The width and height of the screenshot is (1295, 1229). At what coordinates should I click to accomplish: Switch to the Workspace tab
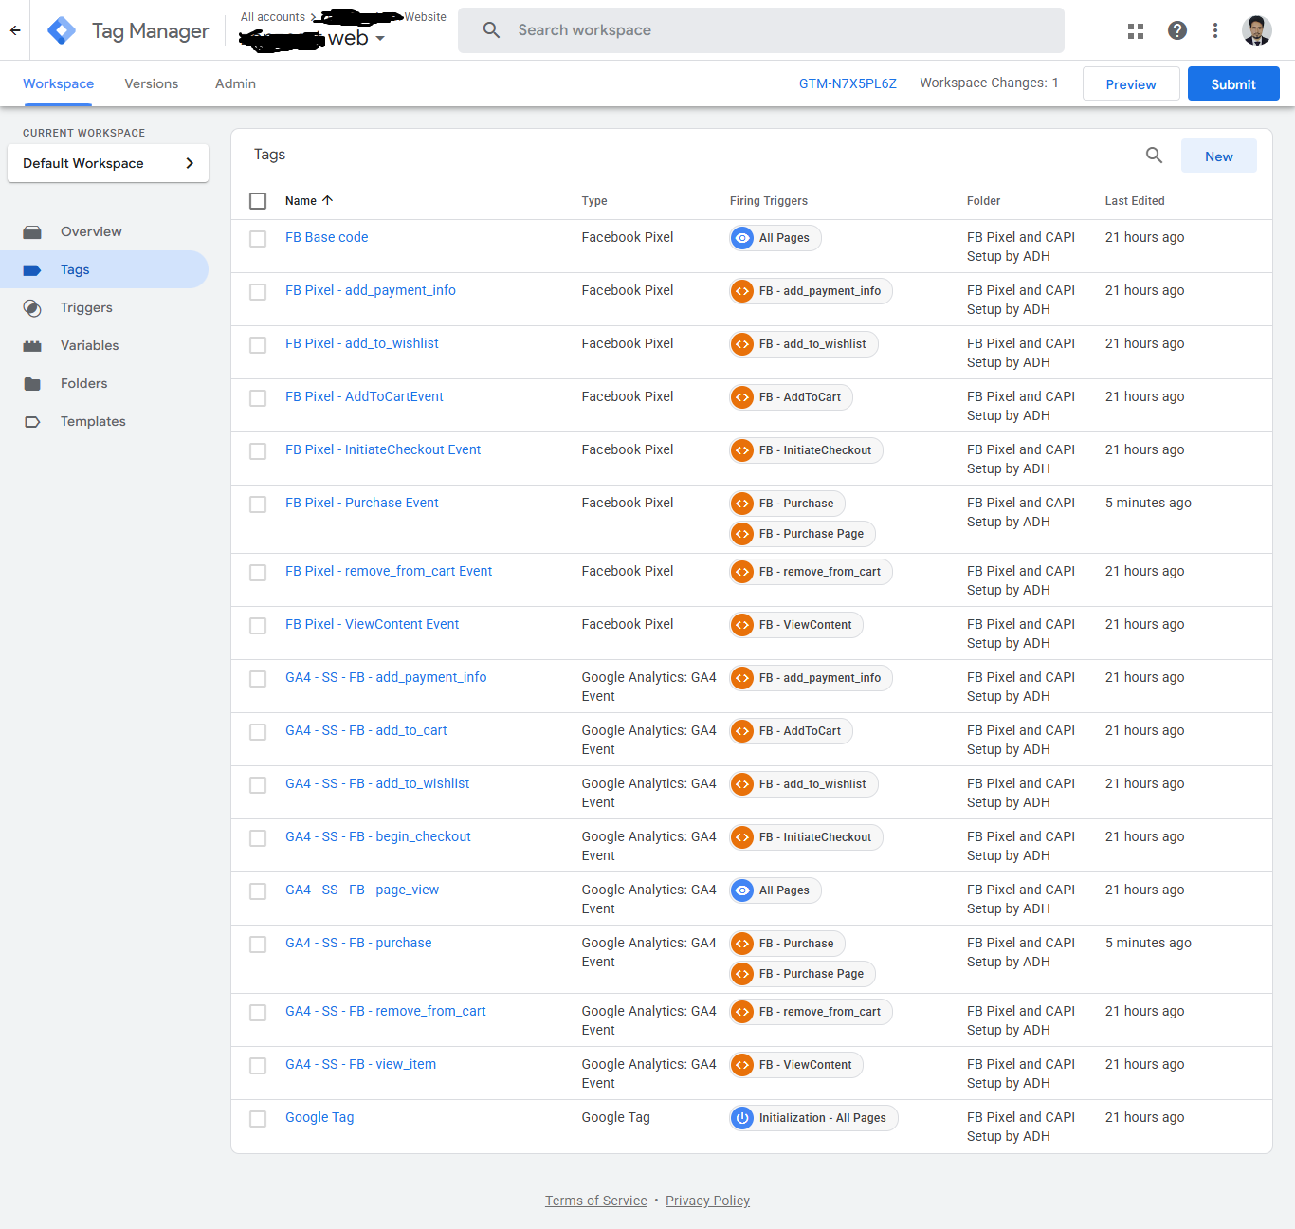[x=58, y=83]
